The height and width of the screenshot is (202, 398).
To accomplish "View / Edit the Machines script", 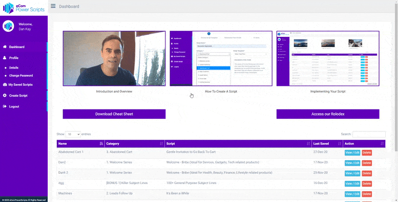I will tap(352, 194).
